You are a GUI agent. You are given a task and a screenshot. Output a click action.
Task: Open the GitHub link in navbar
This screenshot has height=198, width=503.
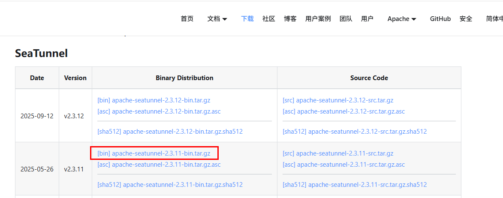(x=440, y=19)
